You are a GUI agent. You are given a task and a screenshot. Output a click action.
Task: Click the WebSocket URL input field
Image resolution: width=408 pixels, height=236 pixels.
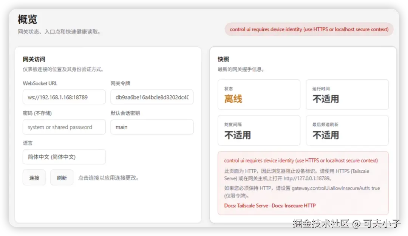coord(64,97)
